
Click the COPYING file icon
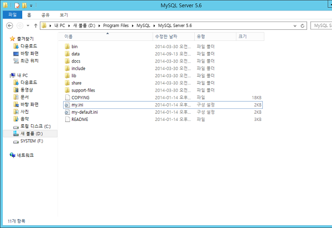[68, 97]
